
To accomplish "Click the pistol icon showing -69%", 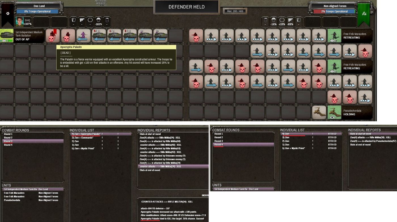I will tap(290, 22).
